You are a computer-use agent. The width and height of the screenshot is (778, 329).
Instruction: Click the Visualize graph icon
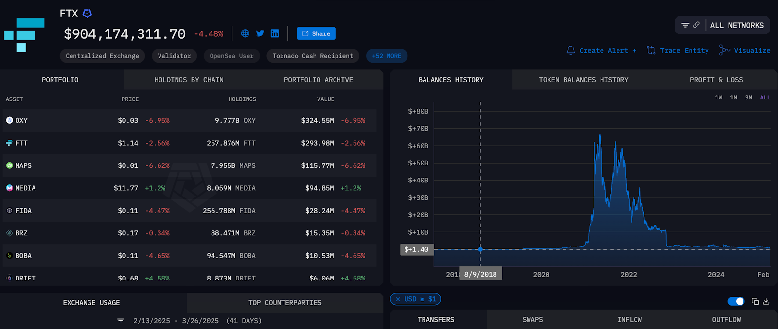(x=725, y=50)
